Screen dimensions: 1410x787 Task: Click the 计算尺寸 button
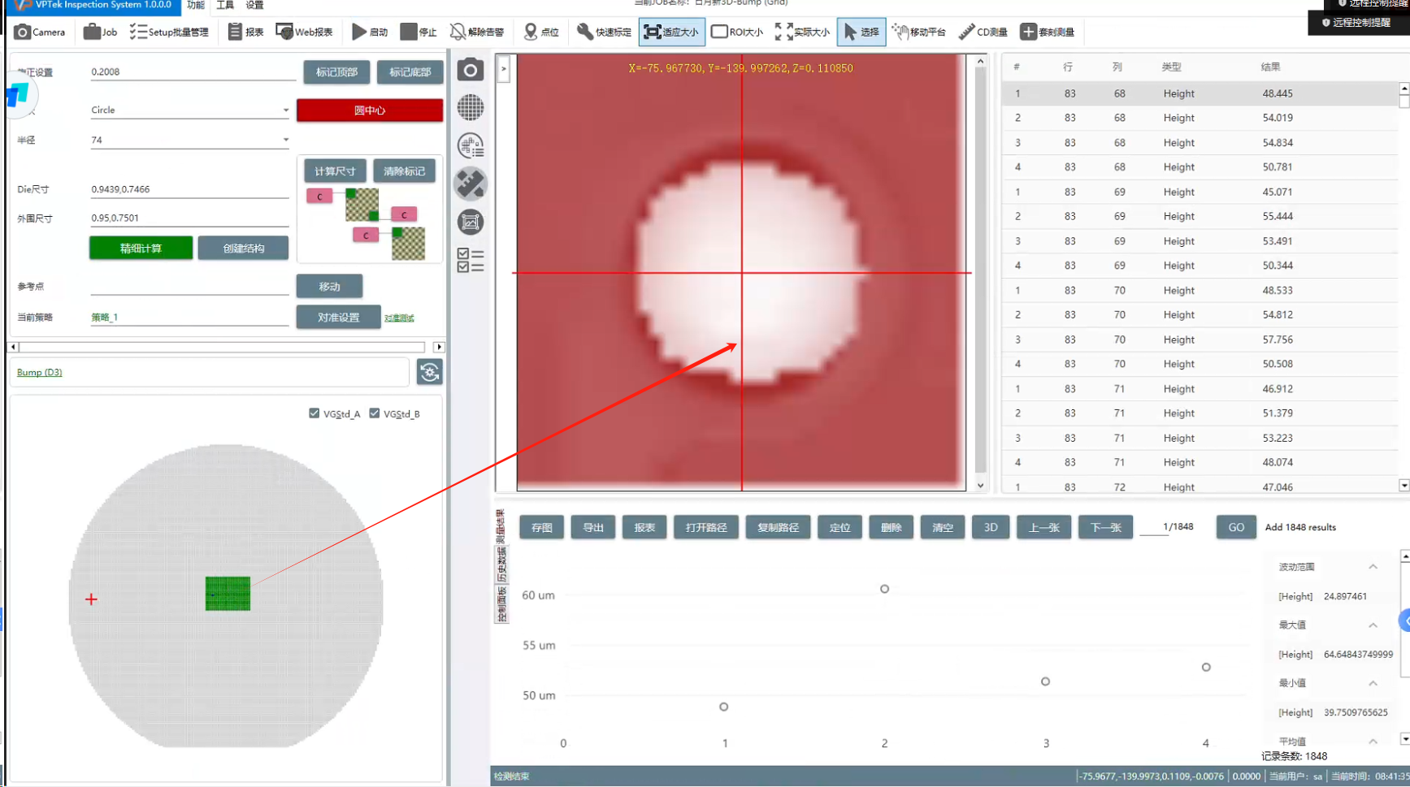335,171
